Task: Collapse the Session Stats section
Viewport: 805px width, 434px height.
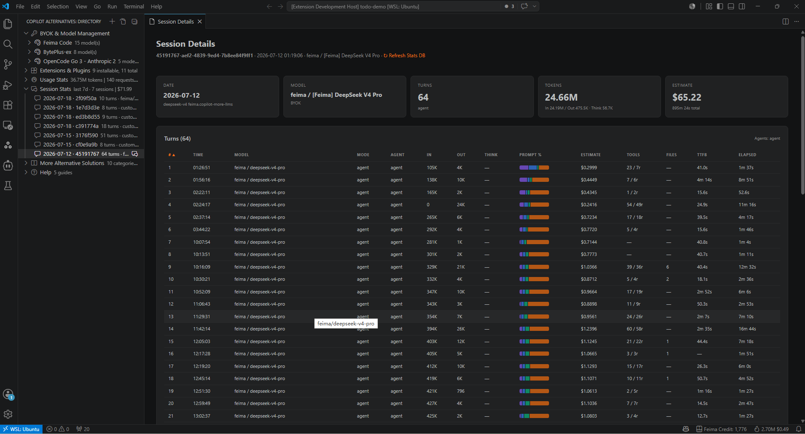Action: tap(26, 89)
